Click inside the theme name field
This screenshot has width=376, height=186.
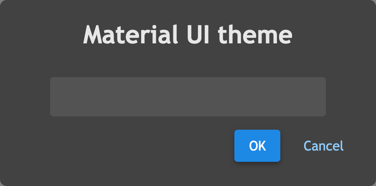coord(188,97)
